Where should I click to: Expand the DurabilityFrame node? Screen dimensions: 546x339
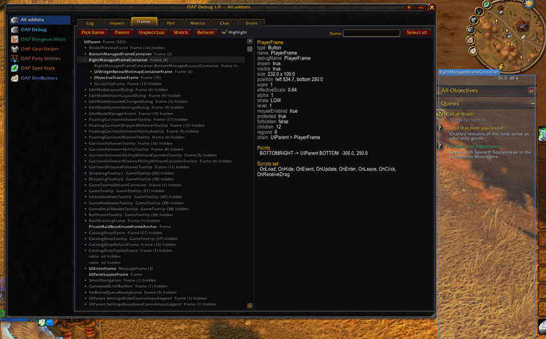(91, 84)
